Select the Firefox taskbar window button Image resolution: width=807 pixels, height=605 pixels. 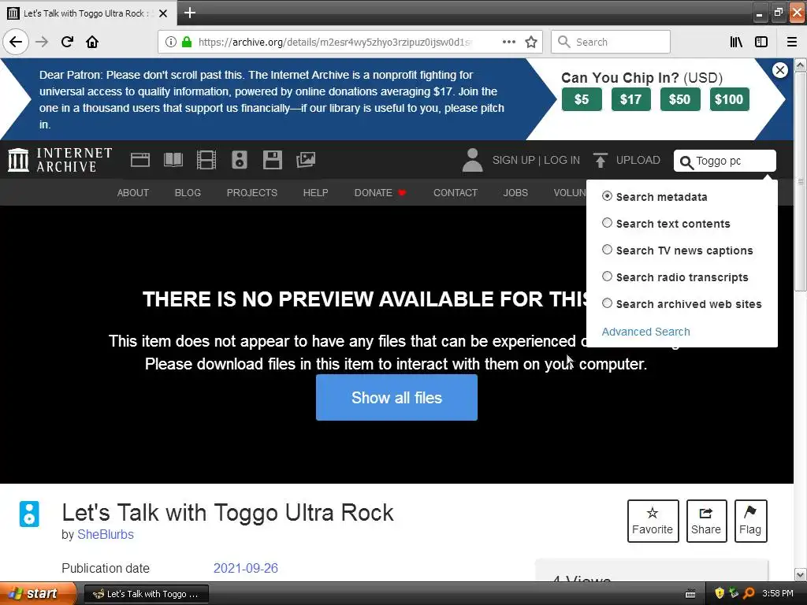tap(146, 594)
